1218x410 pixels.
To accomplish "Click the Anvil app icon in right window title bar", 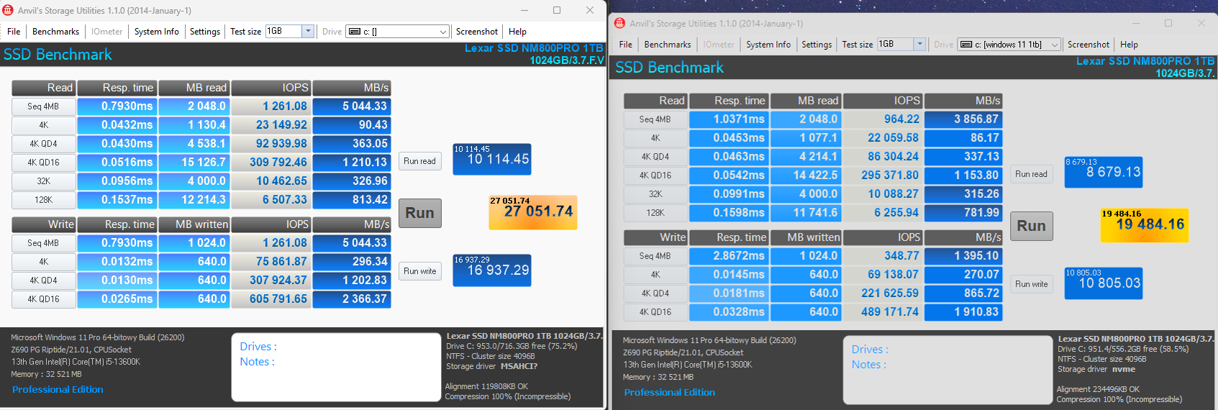I will (x=619, y=23).
